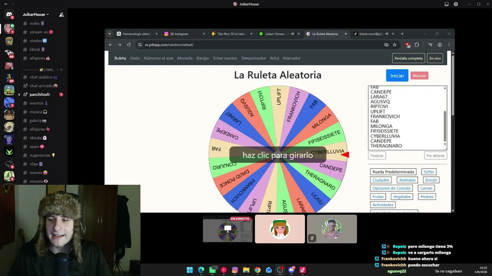The image size is (492, 276).
Task: Open the Dado menu item
Action: (x=135, y=58)
